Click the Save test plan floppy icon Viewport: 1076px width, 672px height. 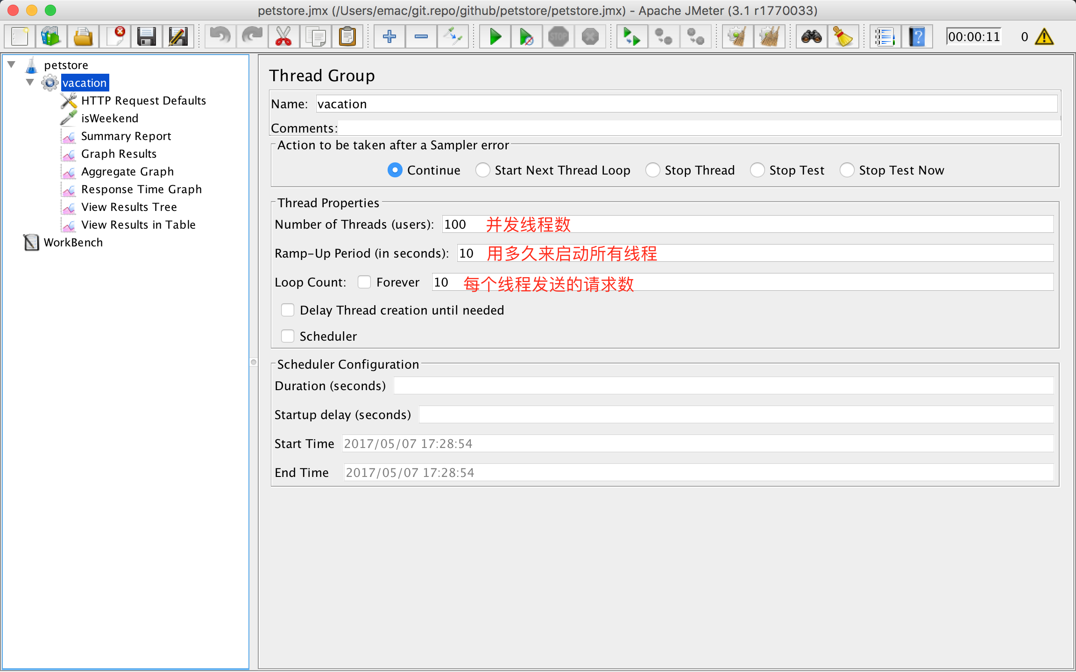coord(146,36)
